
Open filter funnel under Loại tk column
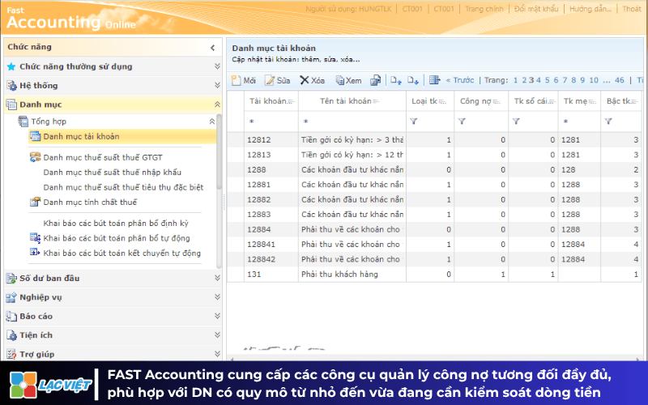click(x=414, y=122)
